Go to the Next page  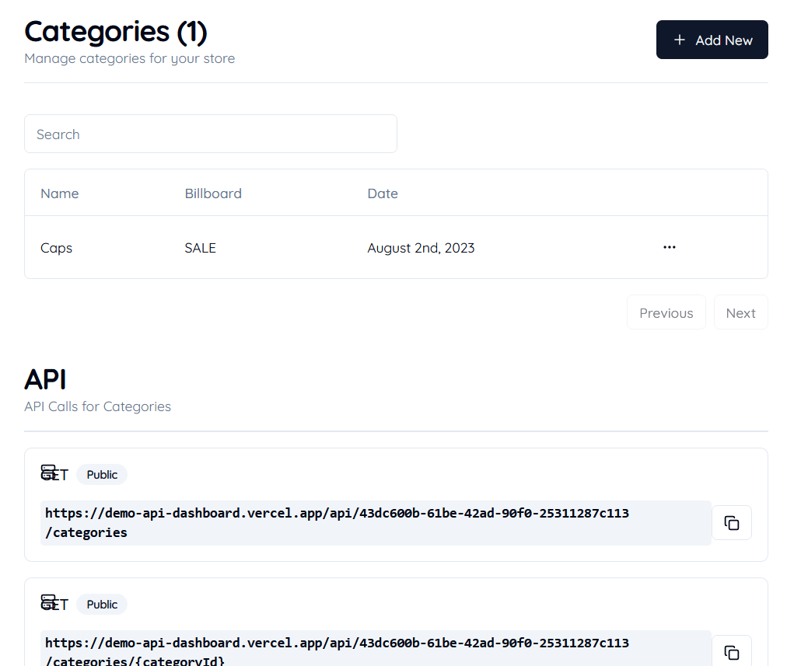point(740,312)
